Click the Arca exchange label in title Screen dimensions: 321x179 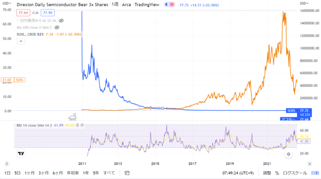tap(127, 5)
